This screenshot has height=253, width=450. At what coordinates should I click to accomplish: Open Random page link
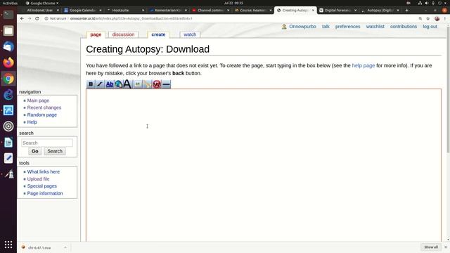pos(42,115)
